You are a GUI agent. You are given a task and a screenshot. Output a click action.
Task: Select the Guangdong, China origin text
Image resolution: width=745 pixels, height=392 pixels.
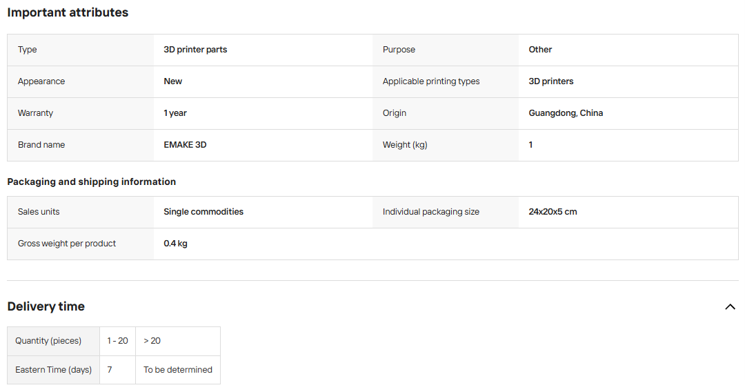566,113
